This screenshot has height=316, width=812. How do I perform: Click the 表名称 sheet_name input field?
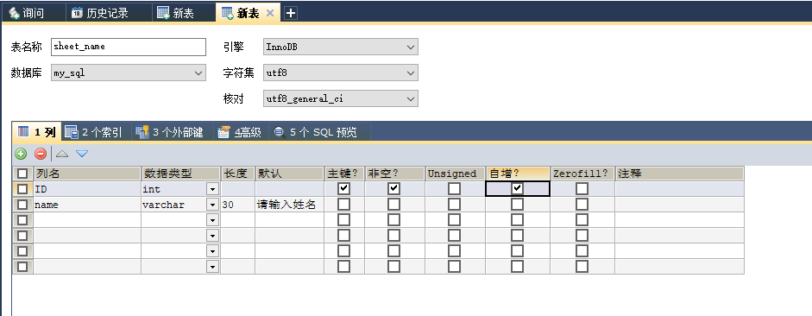click(x=129, y=47)
